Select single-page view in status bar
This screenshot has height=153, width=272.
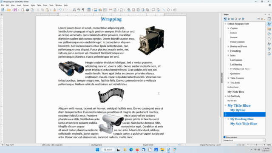[237, 144]
